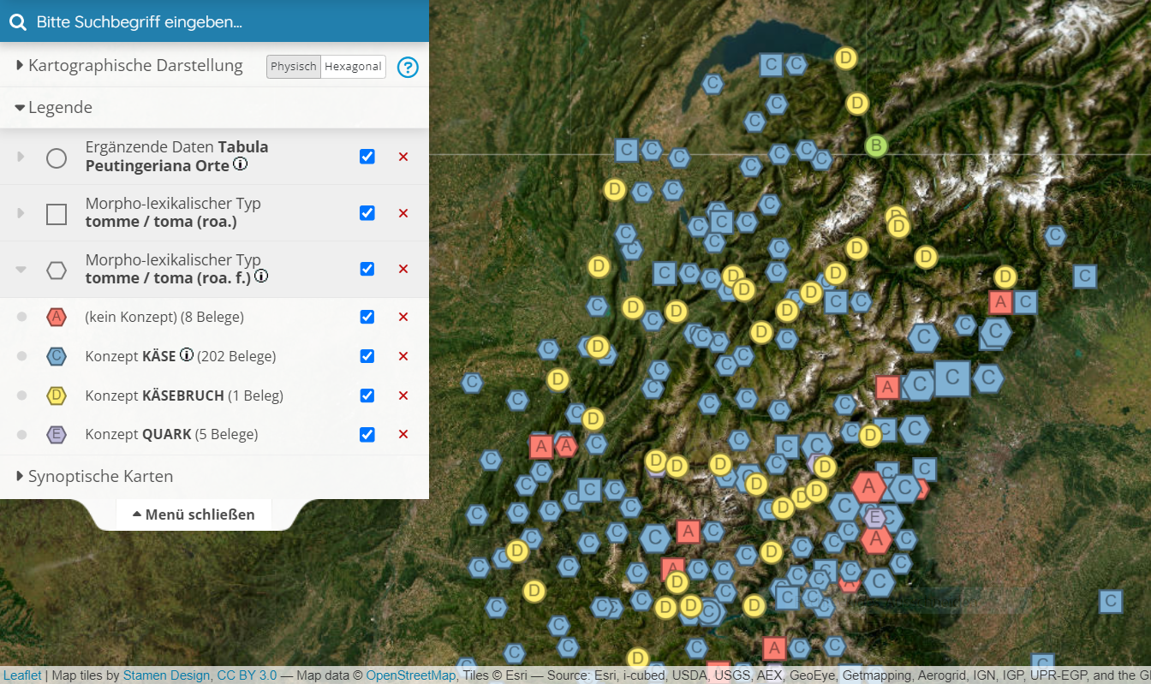This screenshot has width=1151, height=684.
Task: Disable the (kein Konzept) checkbox
Action: (367, 317)
